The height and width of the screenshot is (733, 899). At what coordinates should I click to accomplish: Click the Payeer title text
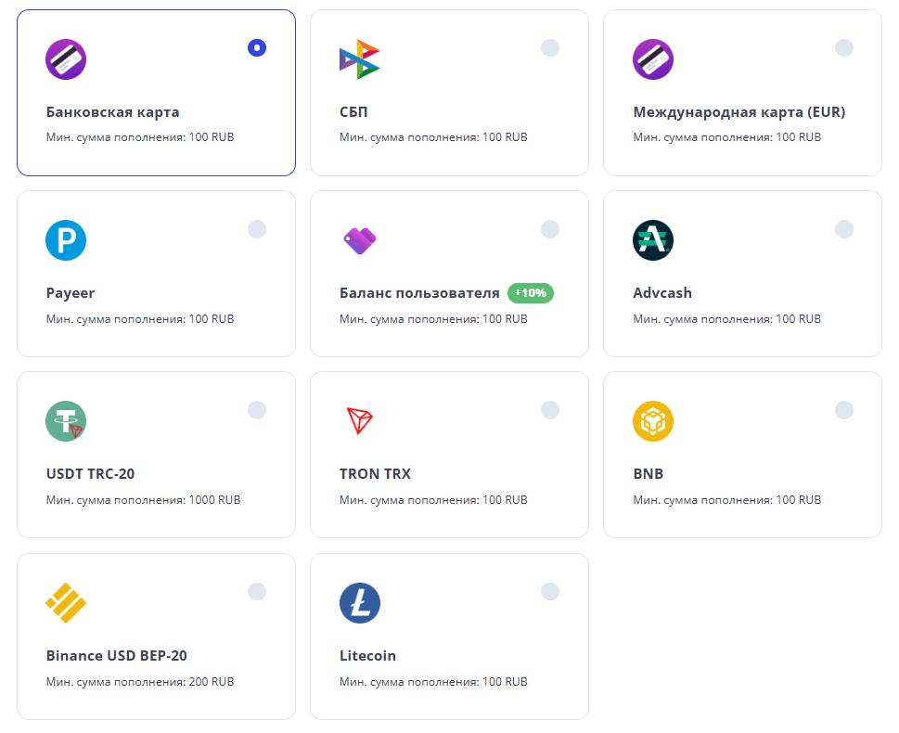pyautogui.click(x=70, y=293)
